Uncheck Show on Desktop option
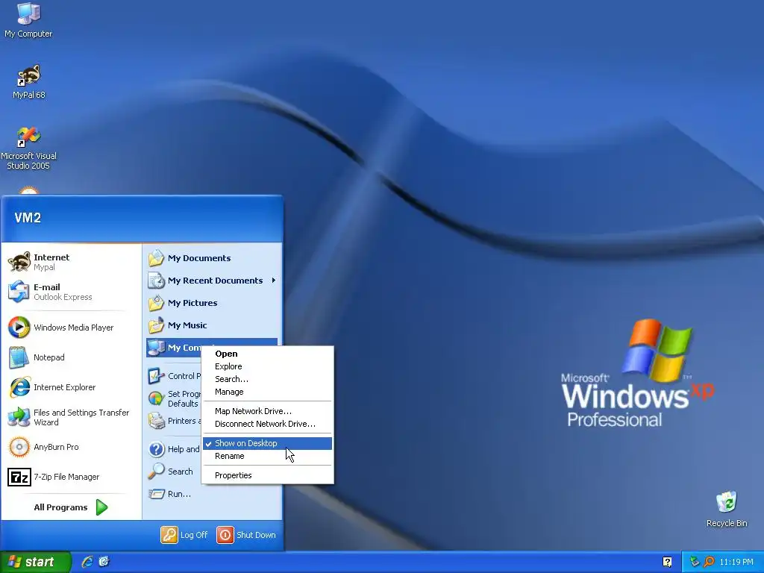The image size is (764, 573). 268,443
